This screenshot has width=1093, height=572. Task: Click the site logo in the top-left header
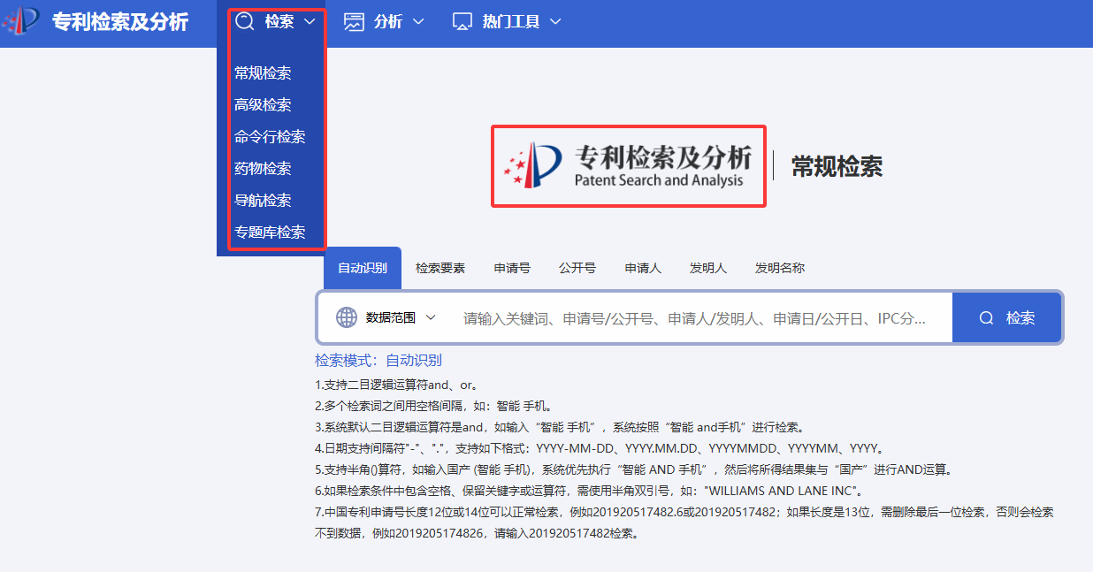click(x=23, y=21)
